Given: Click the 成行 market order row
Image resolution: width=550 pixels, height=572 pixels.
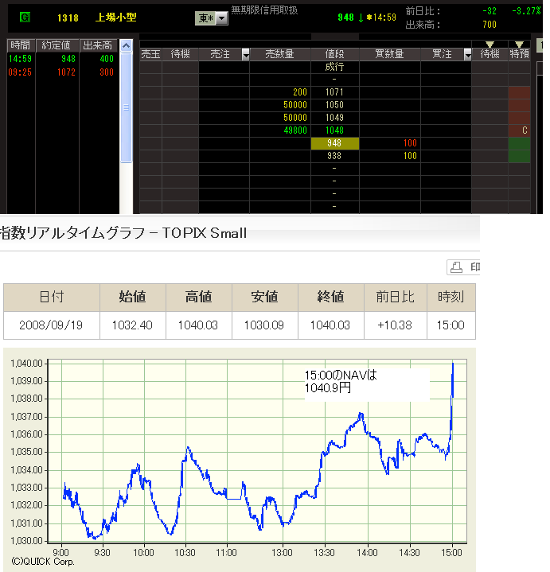Looking at the screenshot, I should [x=334, y=67].
